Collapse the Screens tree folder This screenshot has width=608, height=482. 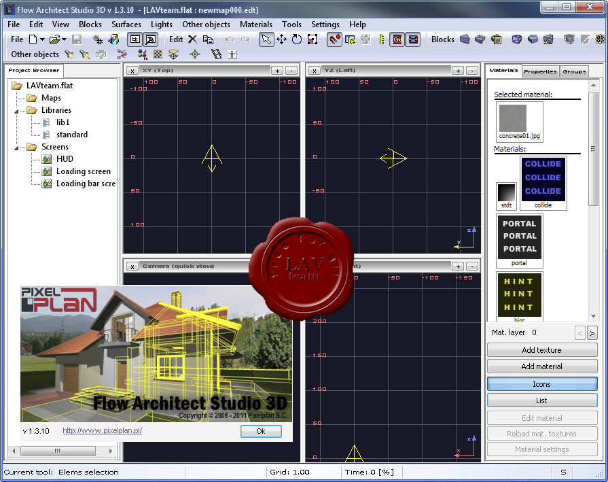[x=16, y=148]
